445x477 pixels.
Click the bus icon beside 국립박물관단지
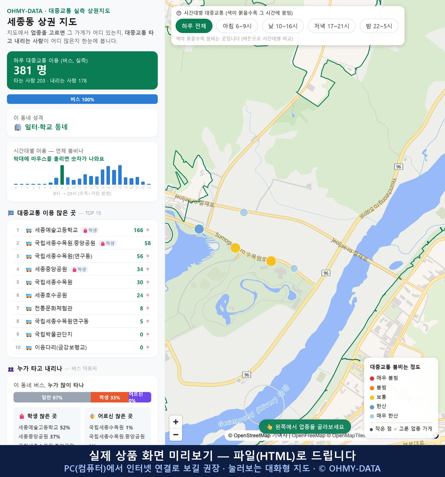click(29, 335)
